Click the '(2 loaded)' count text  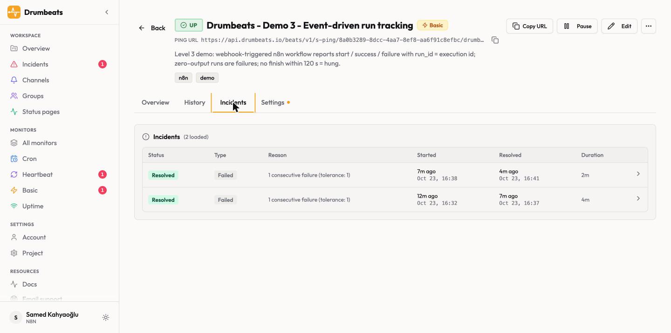196,137
